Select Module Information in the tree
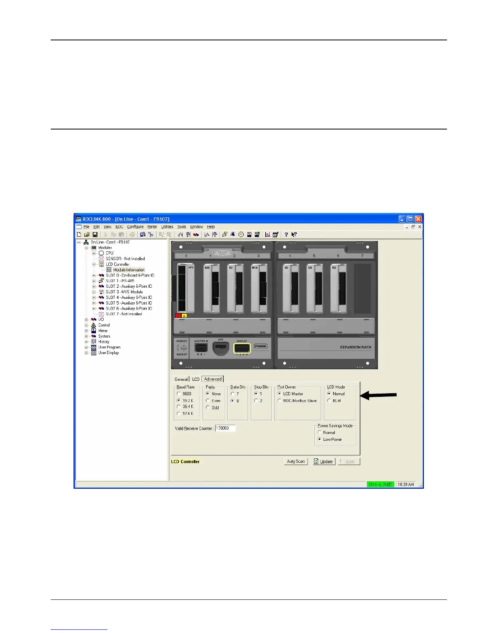 tap(129, 270)
